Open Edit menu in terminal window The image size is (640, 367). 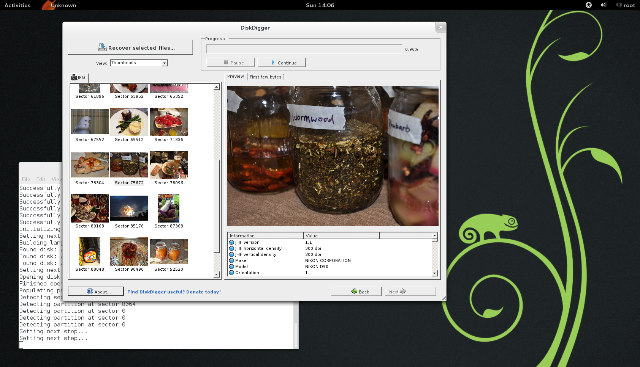(x=41, y=179)
